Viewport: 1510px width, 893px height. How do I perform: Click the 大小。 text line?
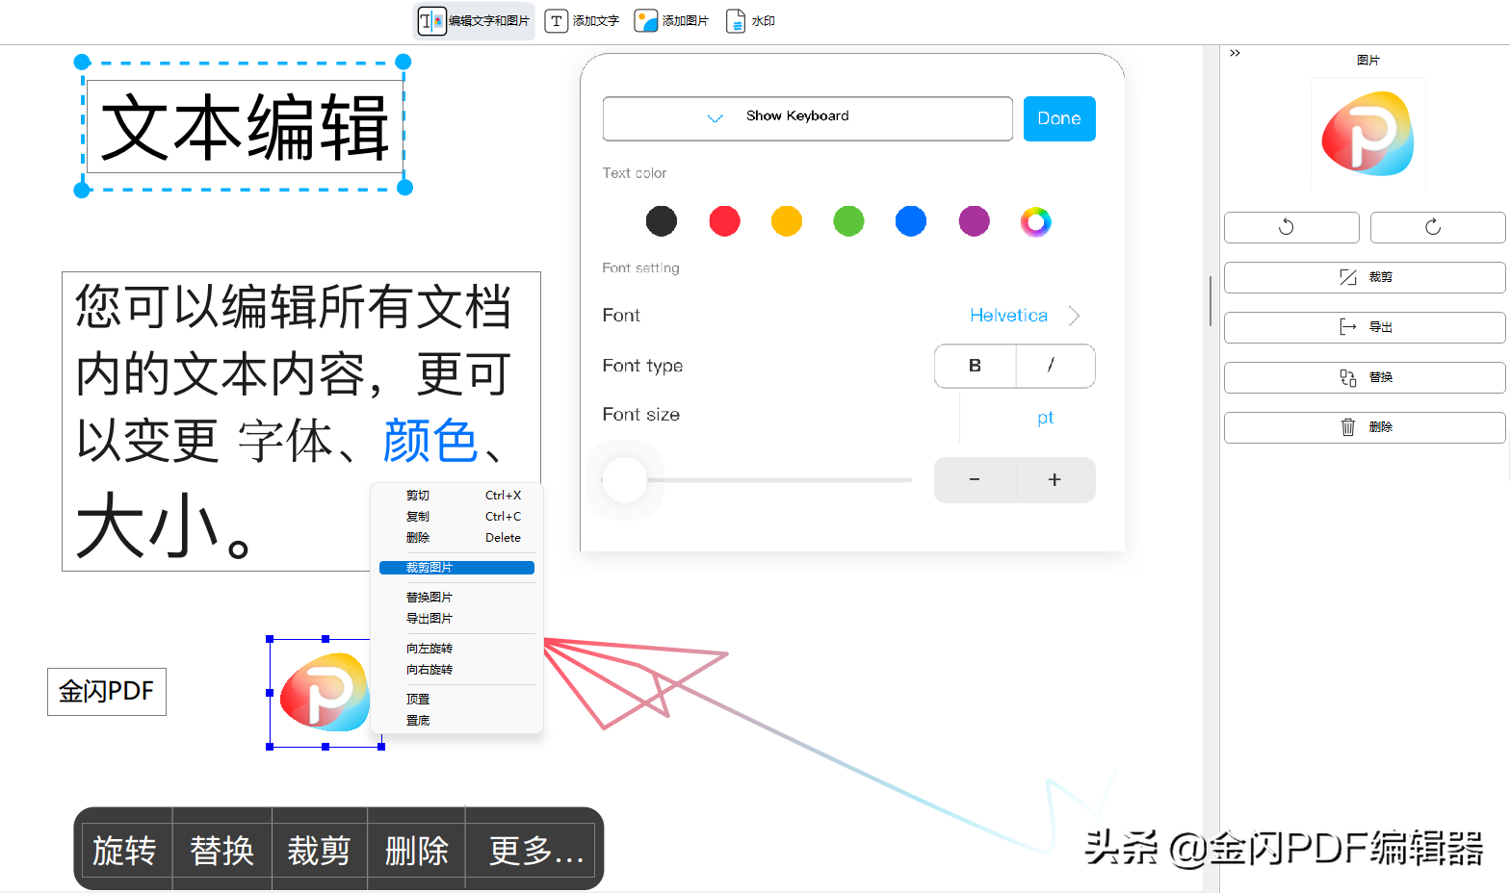164,525
